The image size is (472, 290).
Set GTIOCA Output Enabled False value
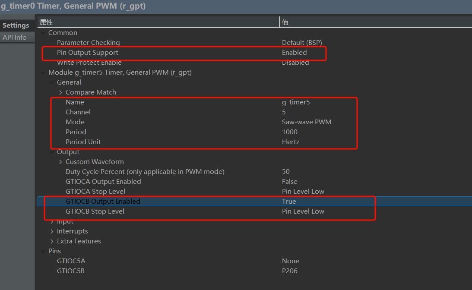289,182
